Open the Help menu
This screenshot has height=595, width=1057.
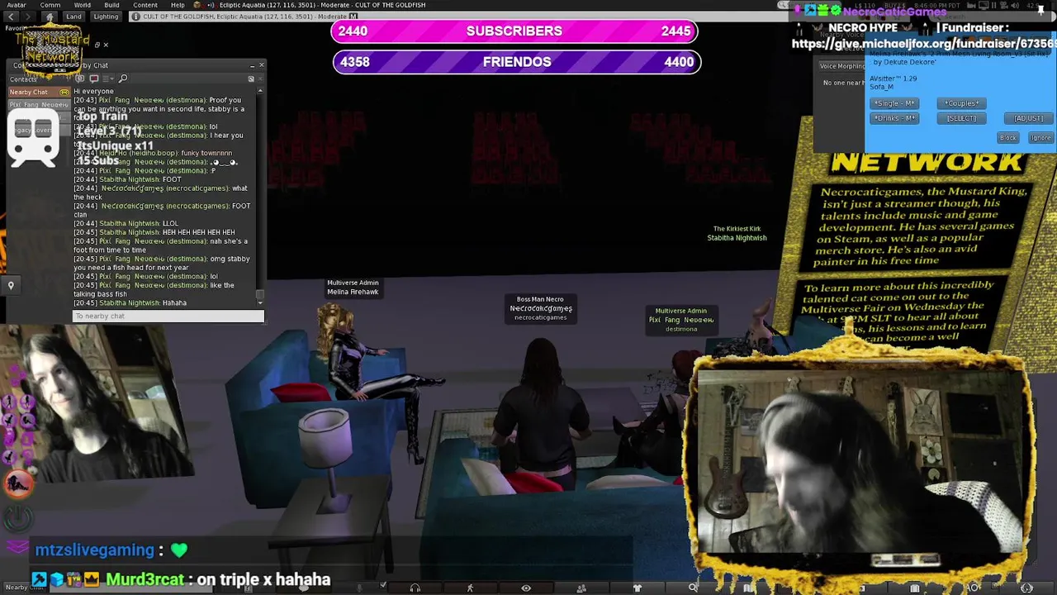pos(178,5)
